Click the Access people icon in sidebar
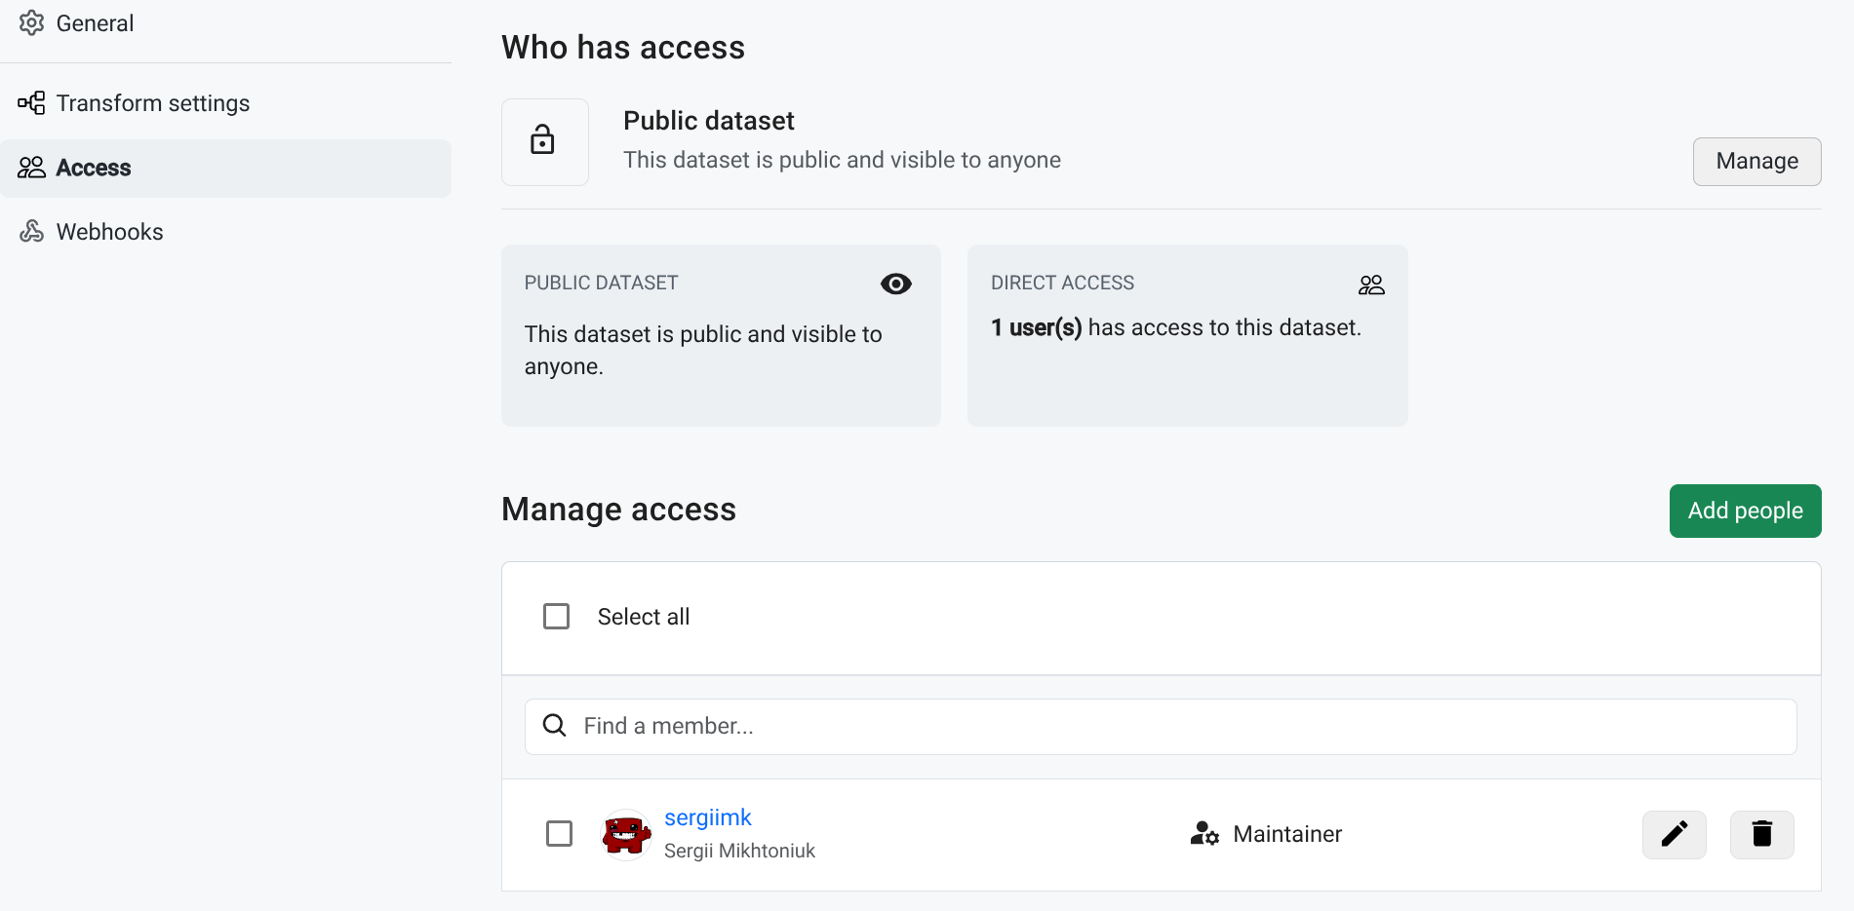Viewport: 1854px width, 911px height. pos(31,168)
